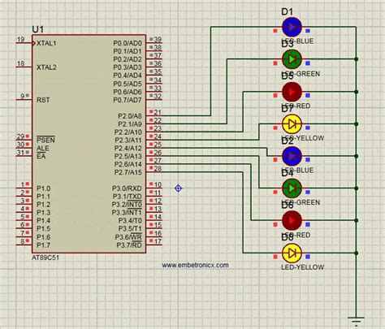This screenshot has width=385, height=329.
Task: Click the P2.3/A11 pin label
Action: tap(128, 140)
